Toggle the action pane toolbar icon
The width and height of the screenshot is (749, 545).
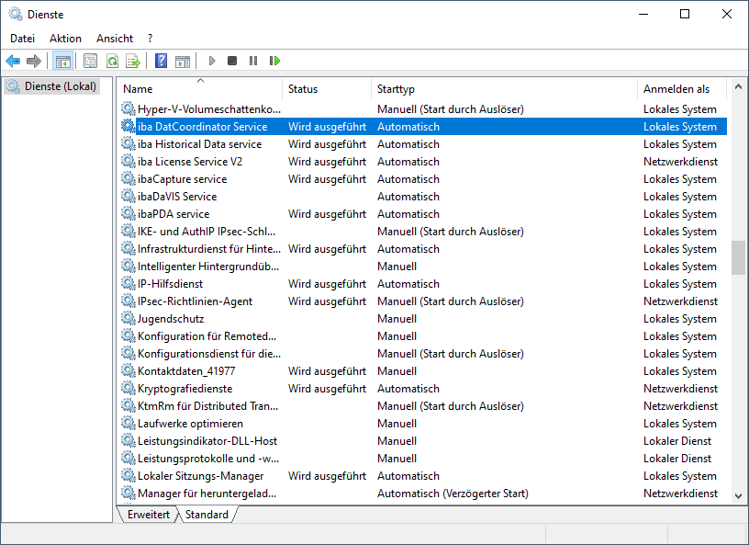click(x=183, y=61)
